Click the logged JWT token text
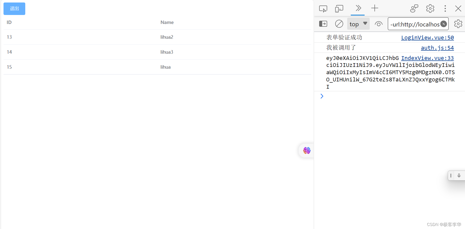Viewport: 465px width, 229px height. 390,72
